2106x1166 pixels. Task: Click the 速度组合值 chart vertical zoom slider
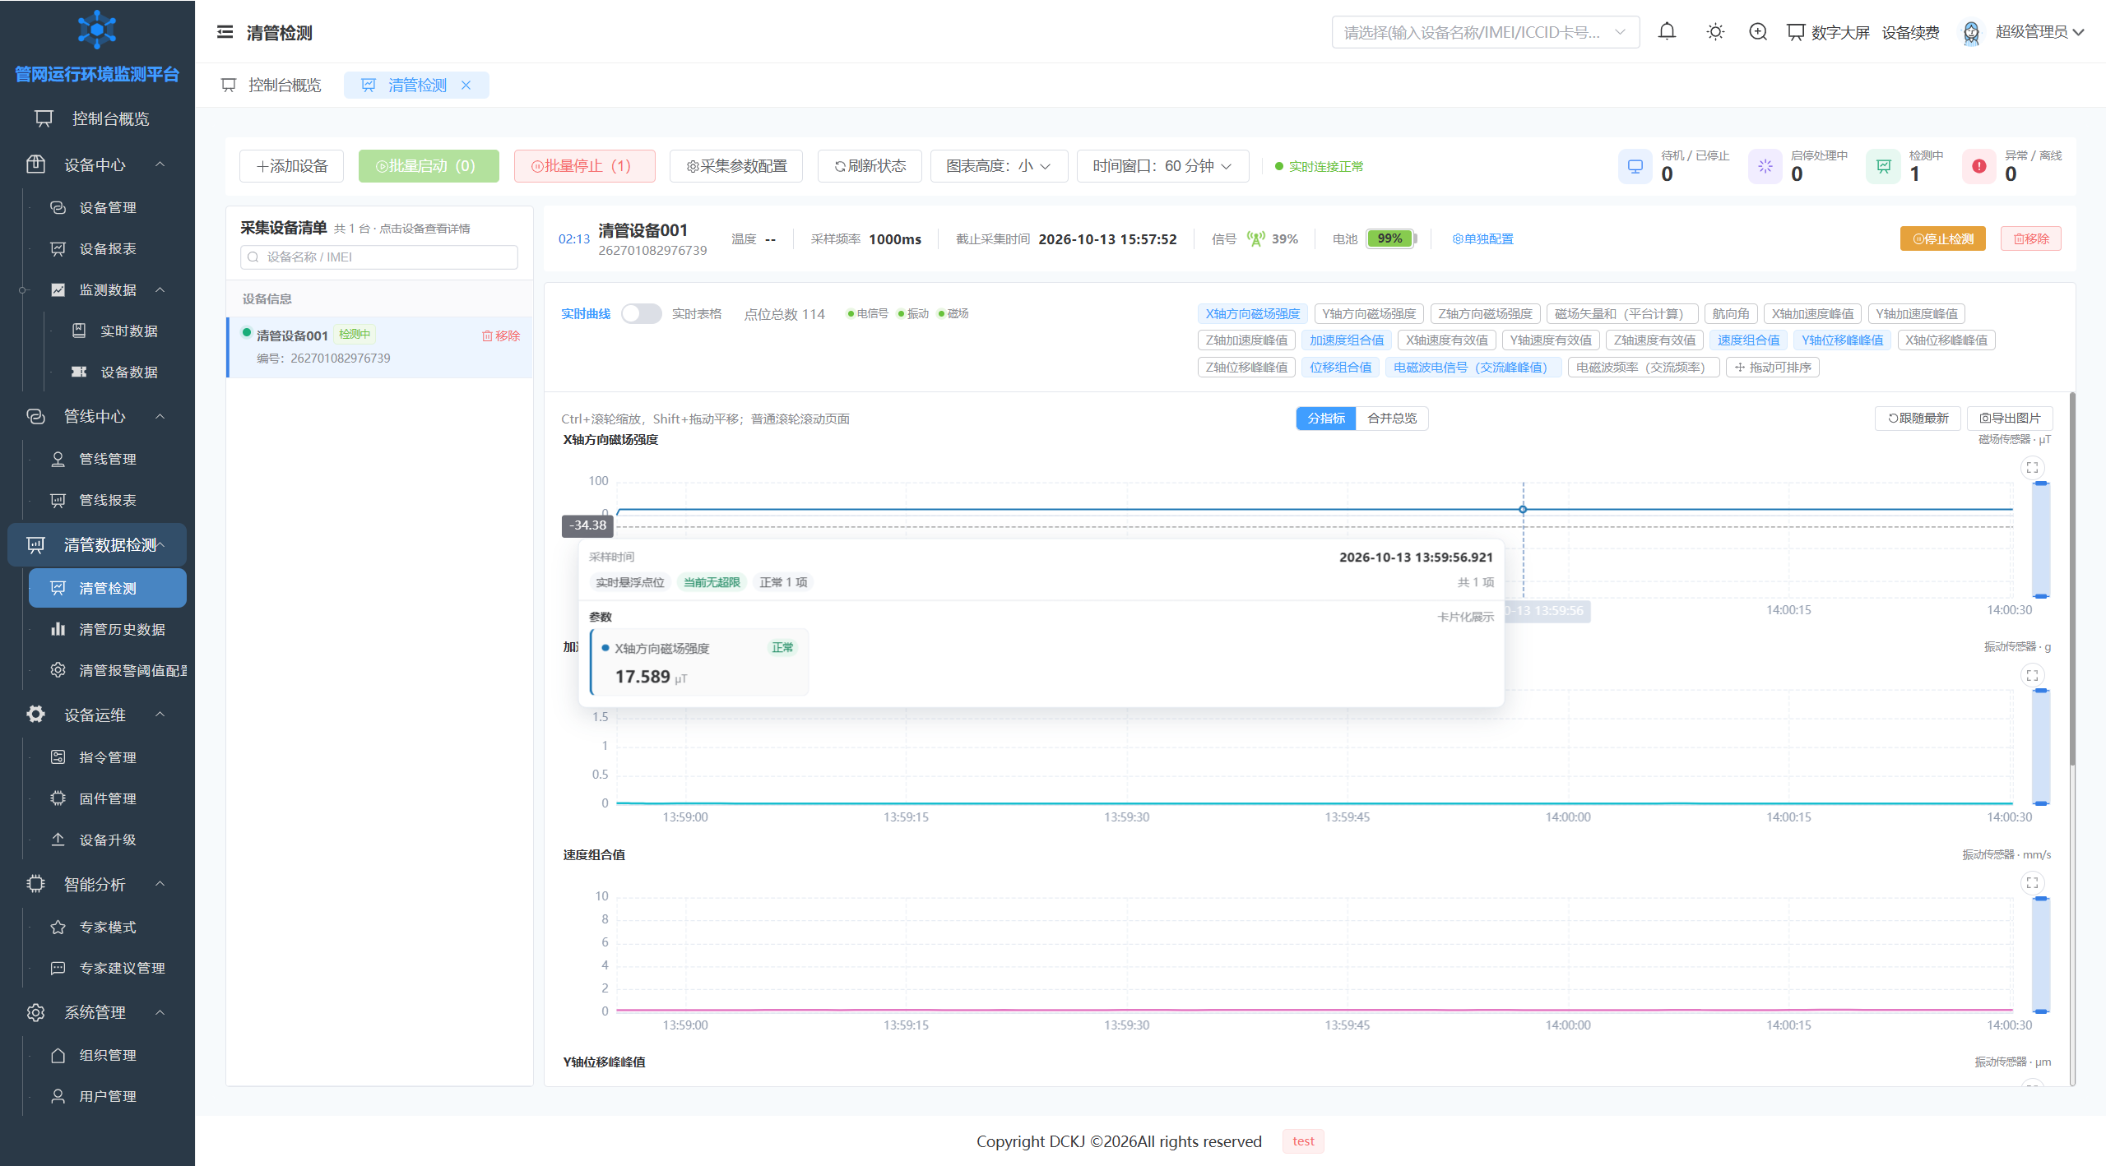pos(2040,955)
